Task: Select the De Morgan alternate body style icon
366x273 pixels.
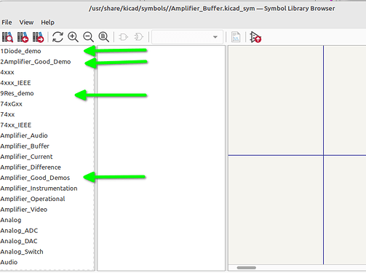Action: coord(139,37)
